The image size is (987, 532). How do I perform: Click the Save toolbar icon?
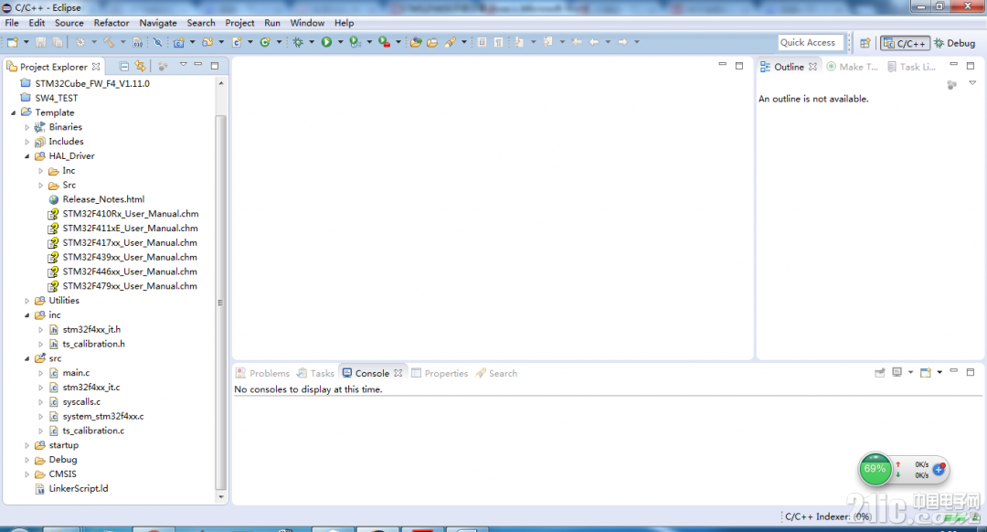[x=41, y=42]
